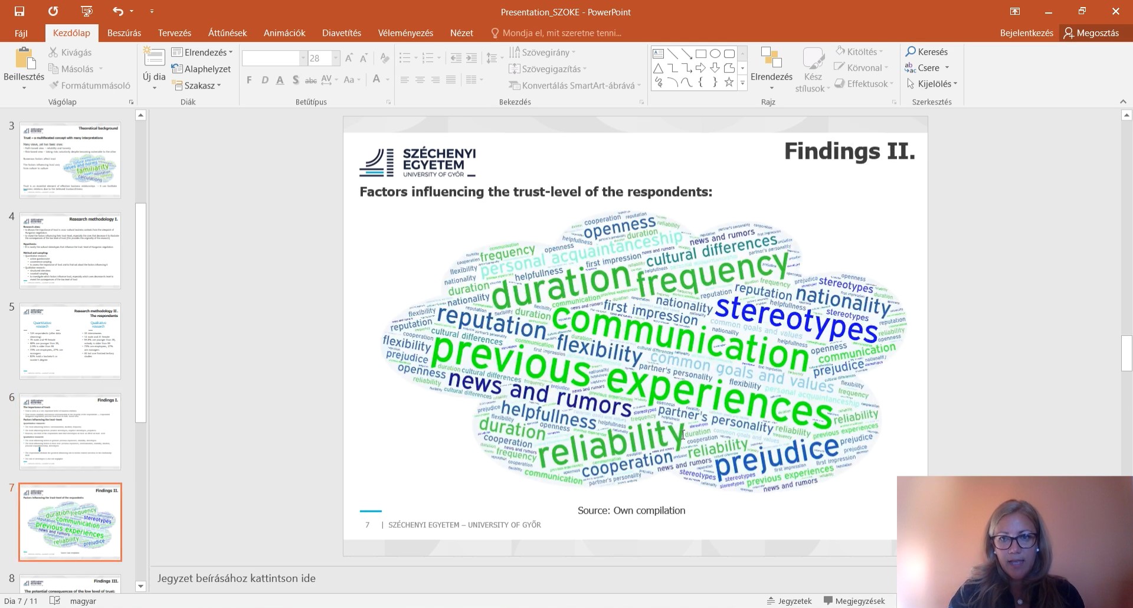The image size is (1133, 608).
Task: Click Konvertálás SmartArt-ábrává button
Action: [575, 86]
